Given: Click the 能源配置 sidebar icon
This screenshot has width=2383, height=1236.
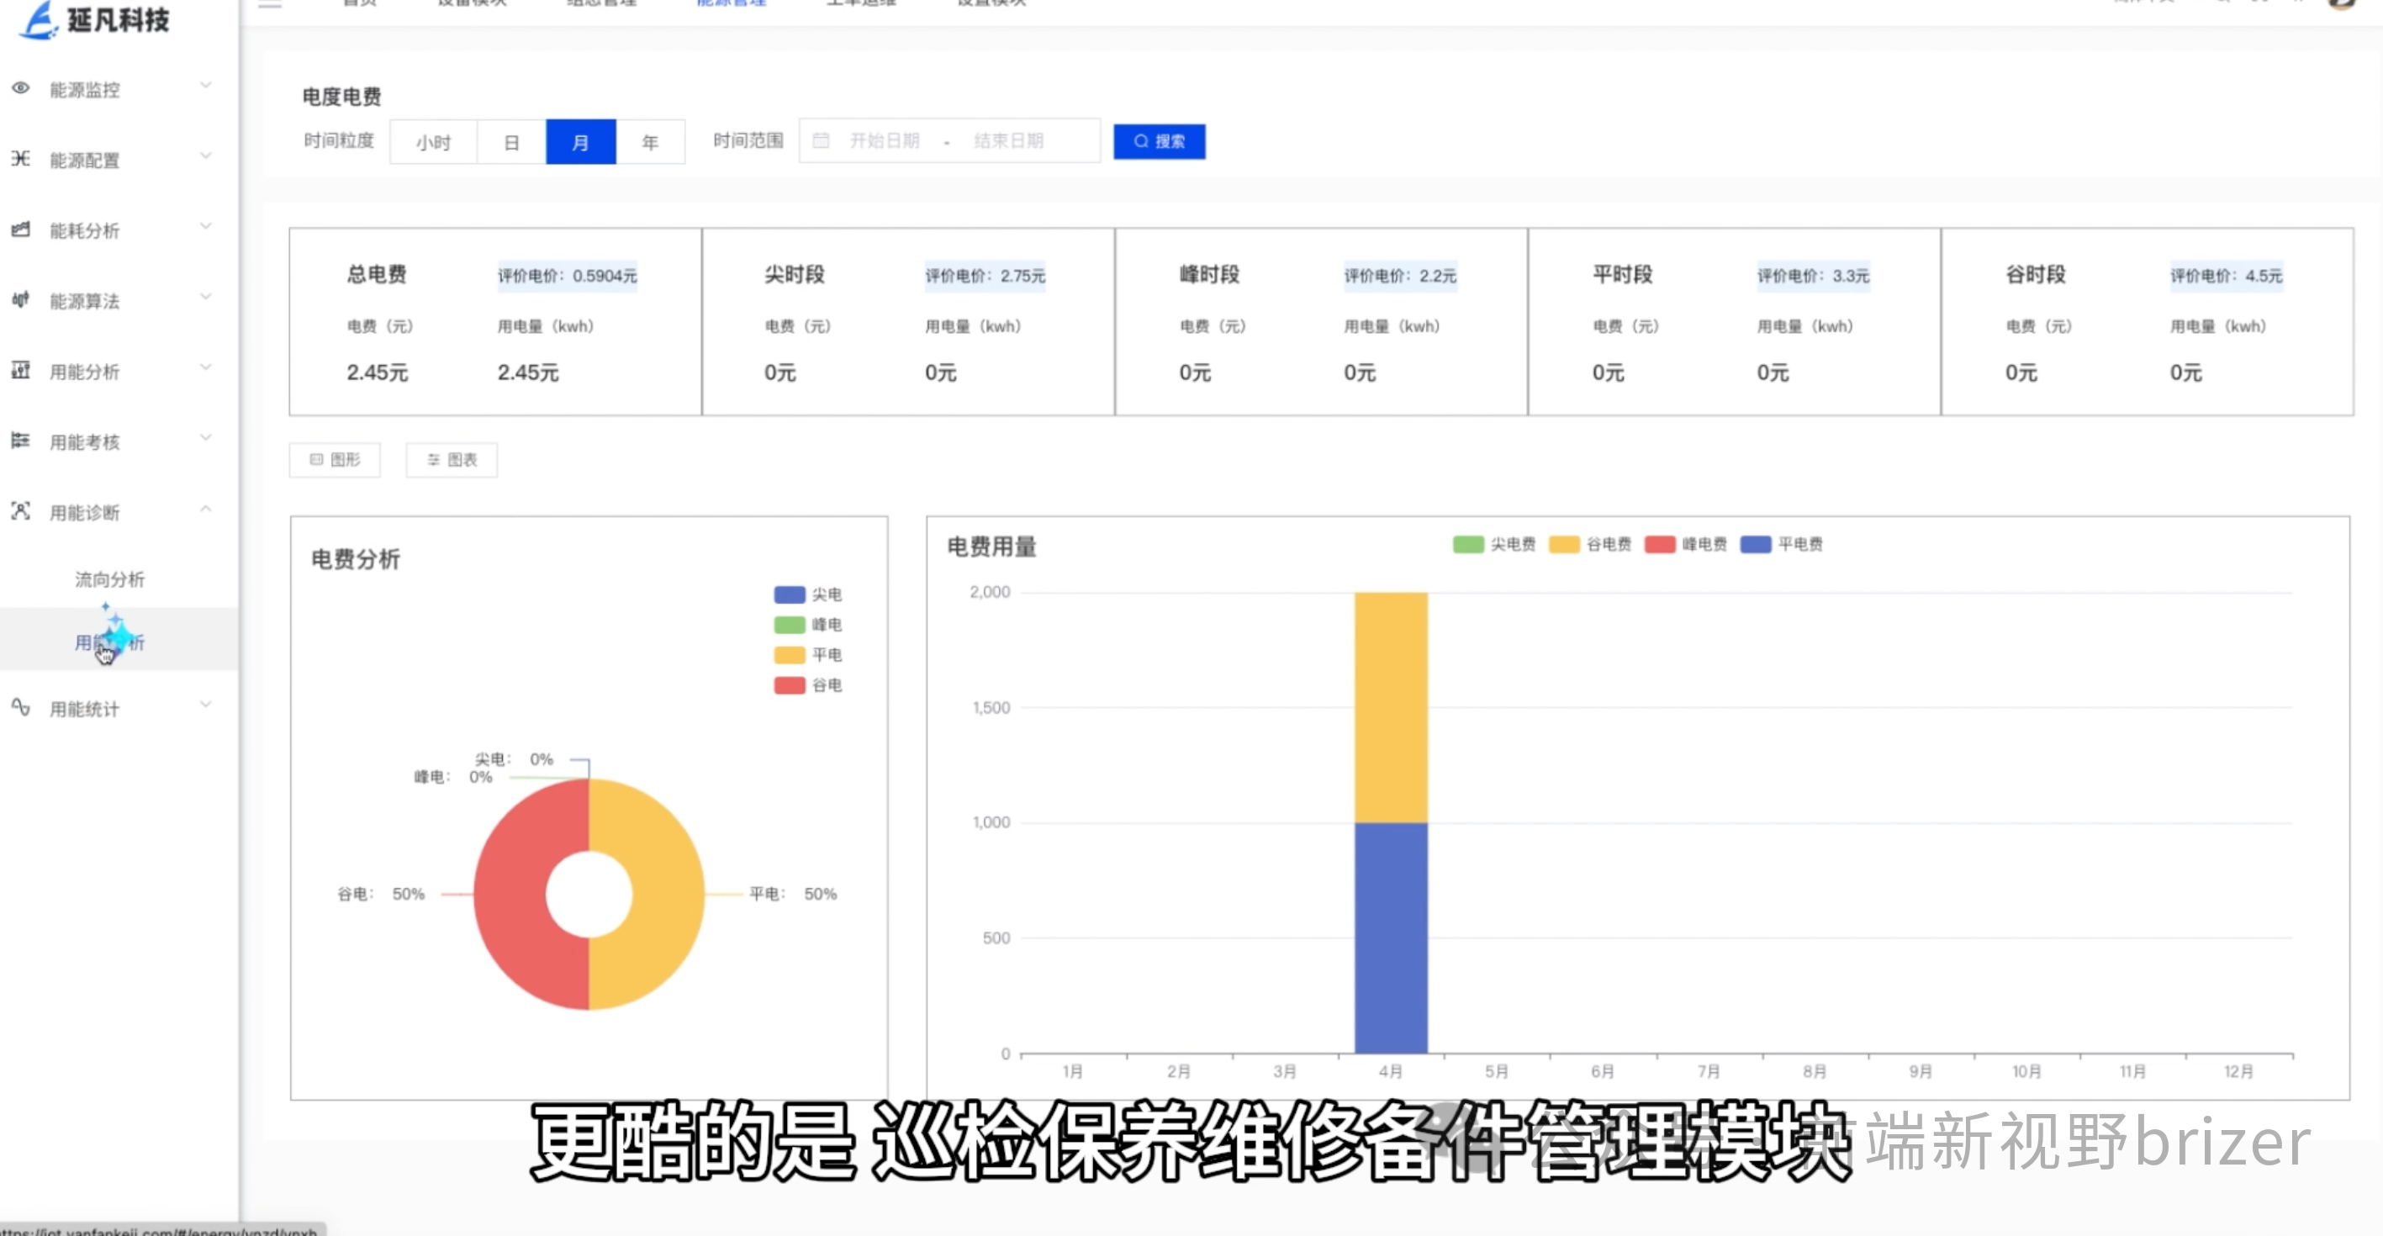Looking at the screenshot, I should pos(20,158).
